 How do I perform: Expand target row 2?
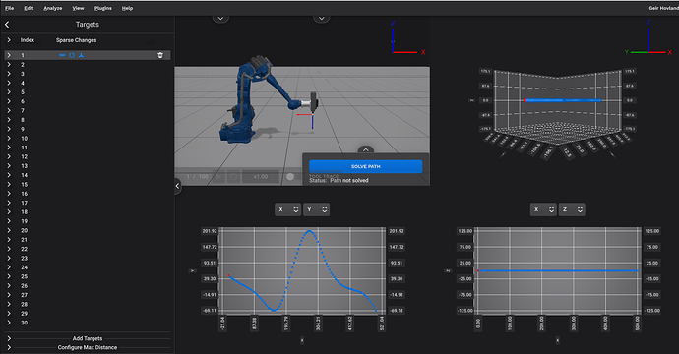pos(9,65)
